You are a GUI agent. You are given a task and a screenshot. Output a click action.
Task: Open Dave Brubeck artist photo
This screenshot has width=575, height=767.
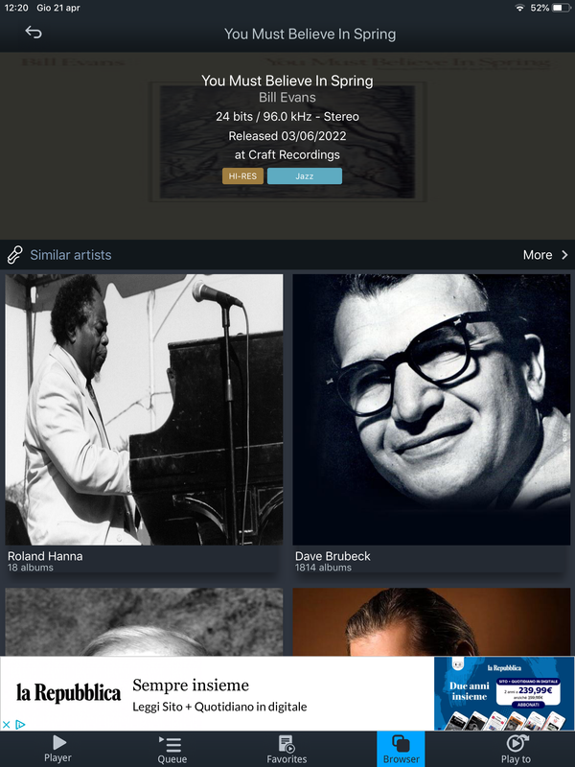(x=431, y=409)
